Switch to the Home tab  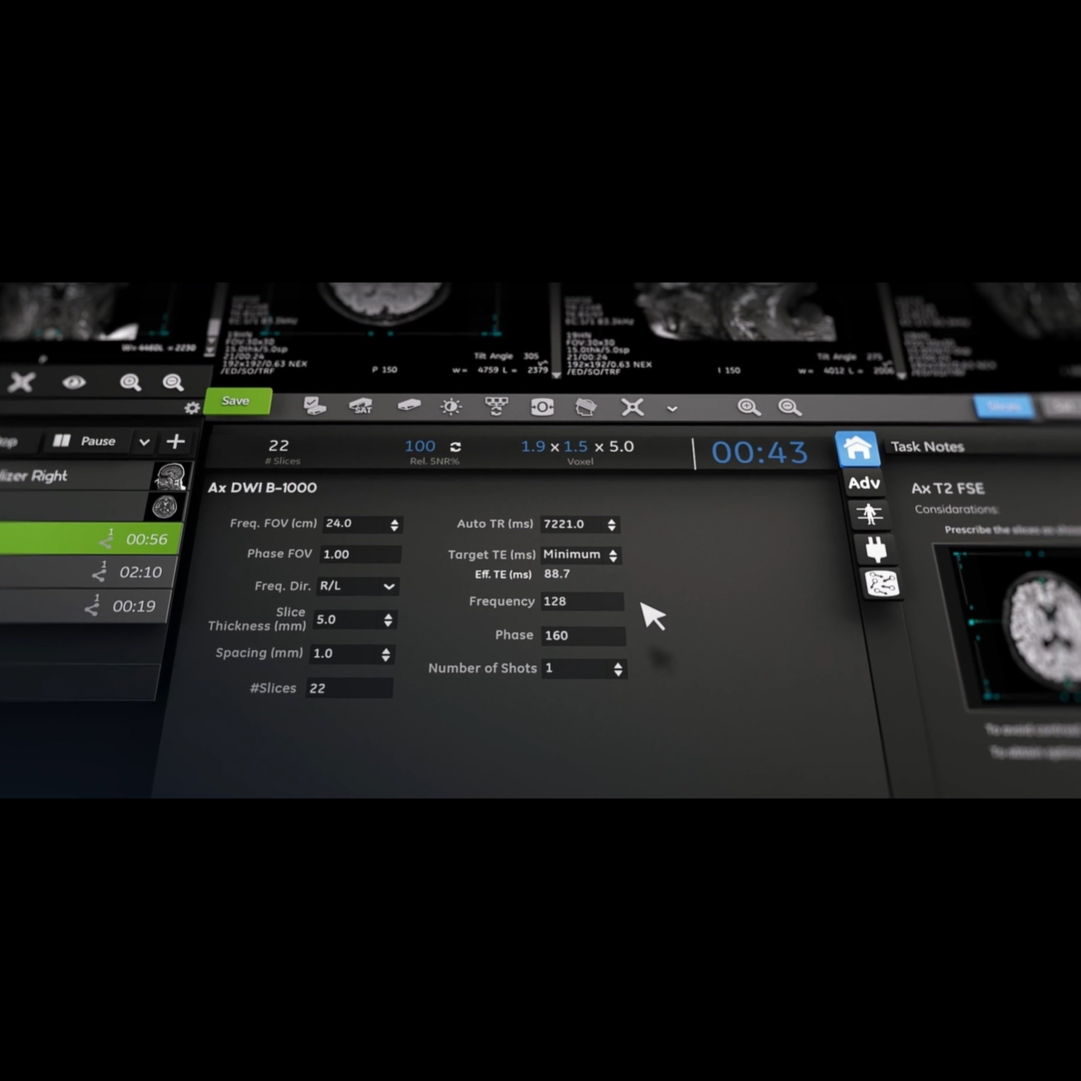coord(857,449)
